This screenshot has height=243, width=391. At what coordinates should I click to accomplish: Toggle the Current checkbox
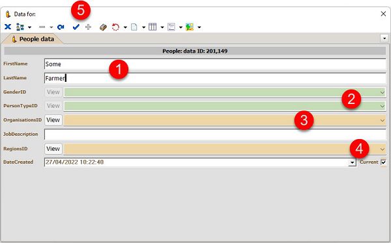pos(383,162)
